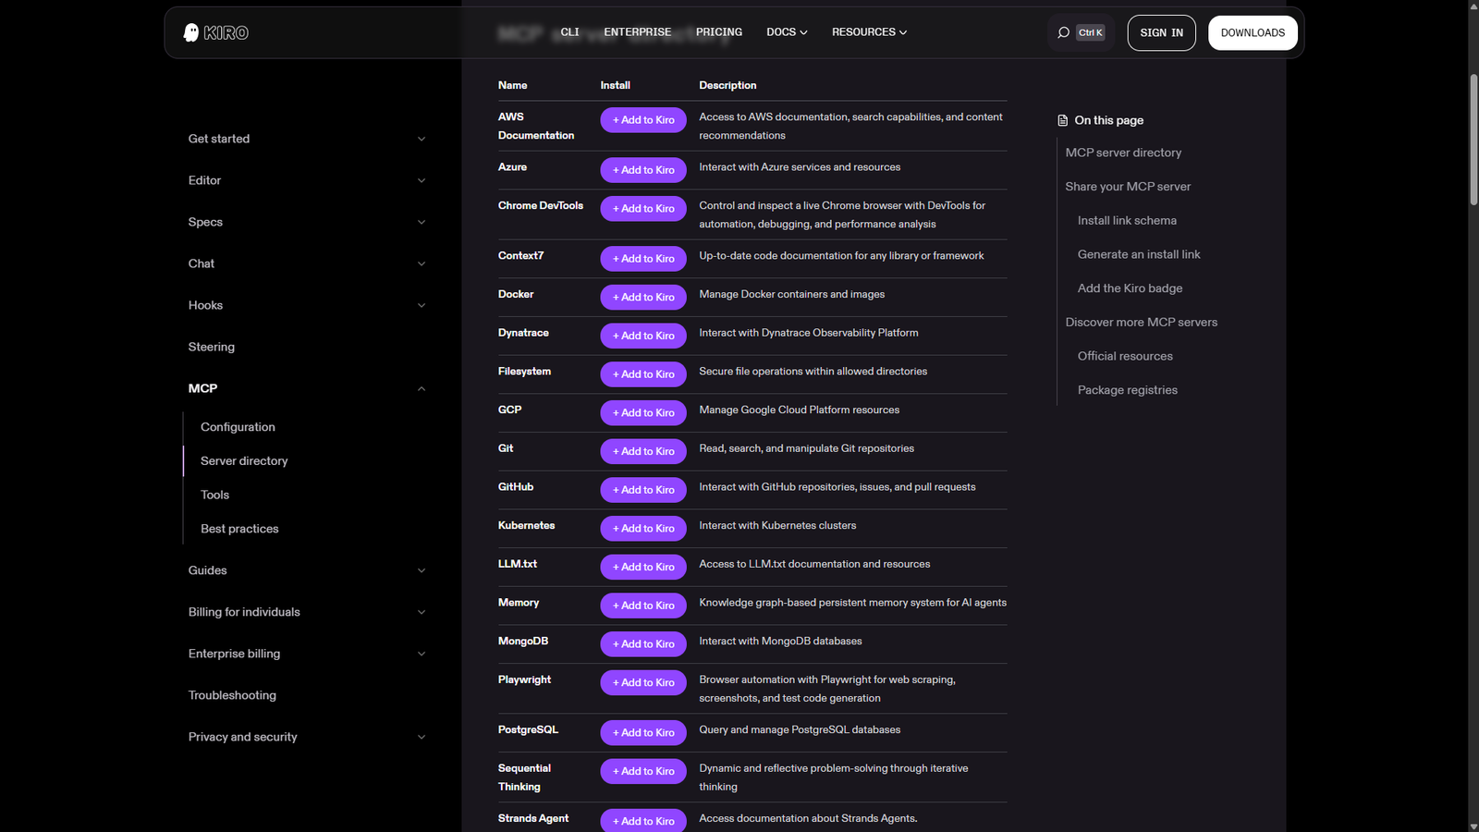The image size is (1479, 832).
Task: Add Git server to Kiro
Action: [x=643, y=451]
